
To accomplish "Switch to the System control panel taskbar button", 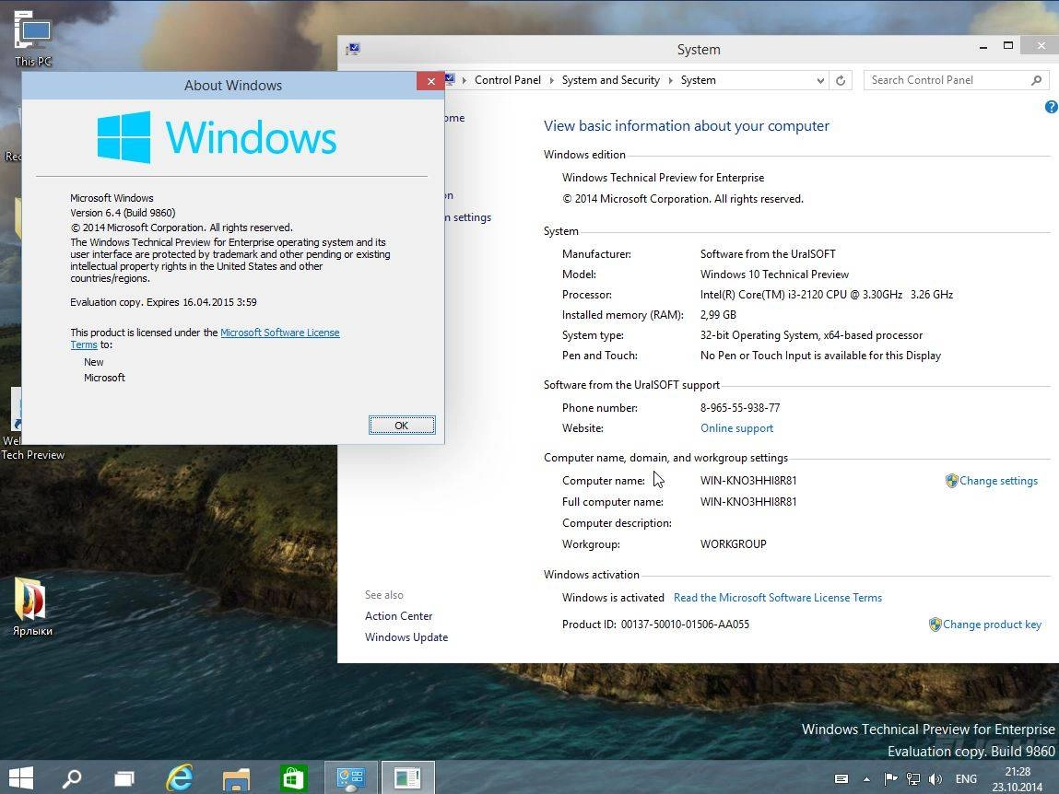I will tap(350, 777).
